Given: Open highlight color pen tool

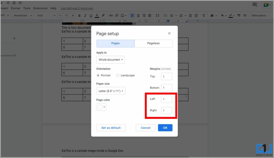Looking at the screenshot, I should (103, 15).
